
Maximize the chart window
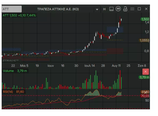139,9
